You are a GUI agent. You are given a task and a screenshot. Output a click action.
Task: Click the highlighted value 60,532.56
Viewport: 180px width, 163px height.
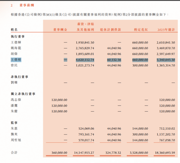pyautogui.click(x=114, y=60)
